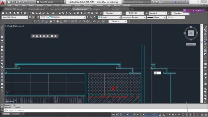The image size is (208, 117).
Task: Open the annotation scale 1:1 dropdown
Action: pyautogui.click(x=168, y=115)
